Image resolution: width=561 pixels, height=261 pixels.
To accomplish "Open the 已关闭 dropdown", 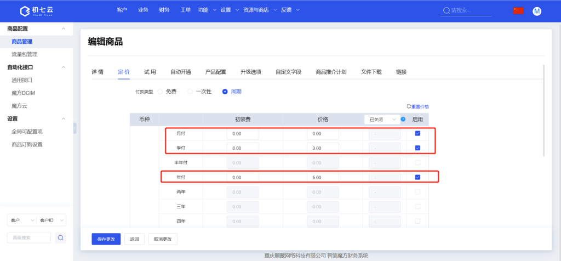I will click(x=382, y=119).
